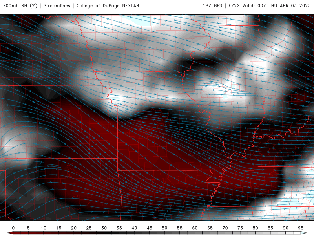Select the '25' legend tick label
The width and height of the screenshot is (314, 235).
(x=89, y=228)
